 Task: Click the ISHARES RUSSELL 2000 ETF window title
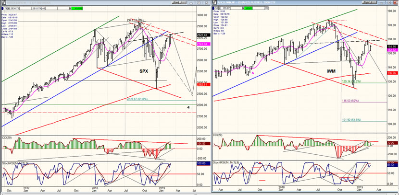[257, 2]
